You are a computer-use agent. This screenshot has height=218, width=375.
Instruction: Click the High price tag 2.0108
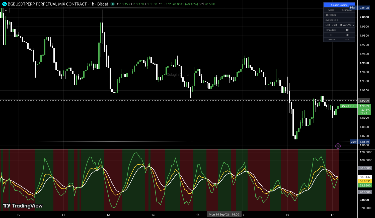click(x=364, y=8)
